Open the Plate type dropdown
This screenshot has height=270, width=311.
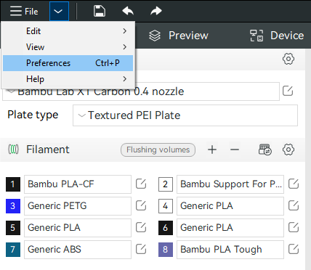[185, 115]
